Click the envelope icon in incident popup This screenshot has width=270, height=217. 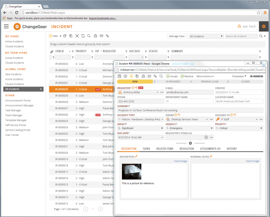pos(149,76)
